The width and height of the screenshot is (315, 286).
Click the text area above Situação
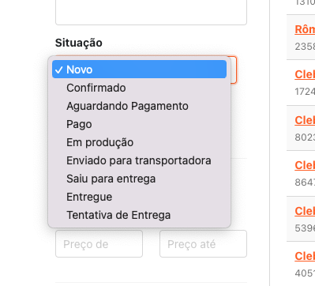[151, 12]
